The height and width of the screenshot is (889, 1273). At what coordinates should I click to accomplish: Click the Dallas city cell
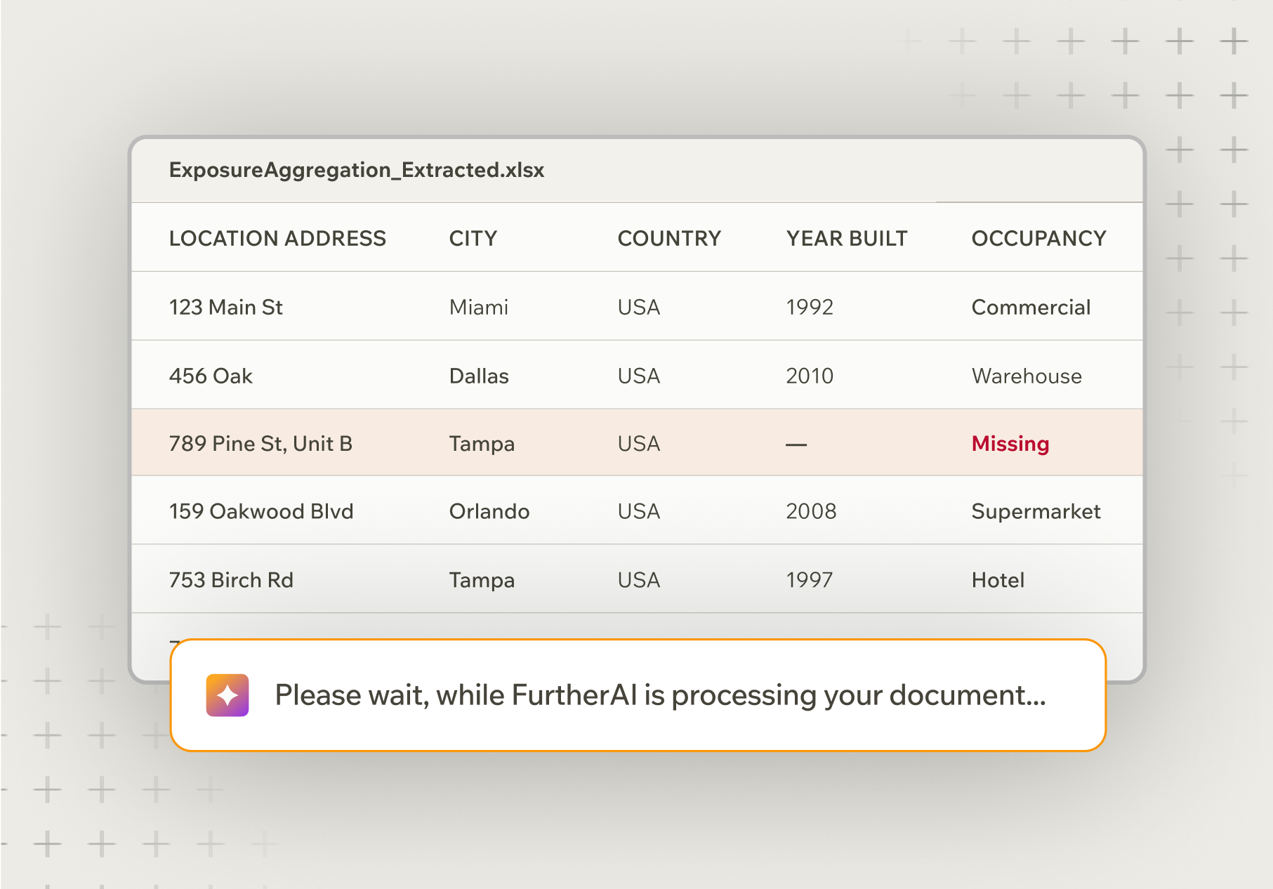478,376
